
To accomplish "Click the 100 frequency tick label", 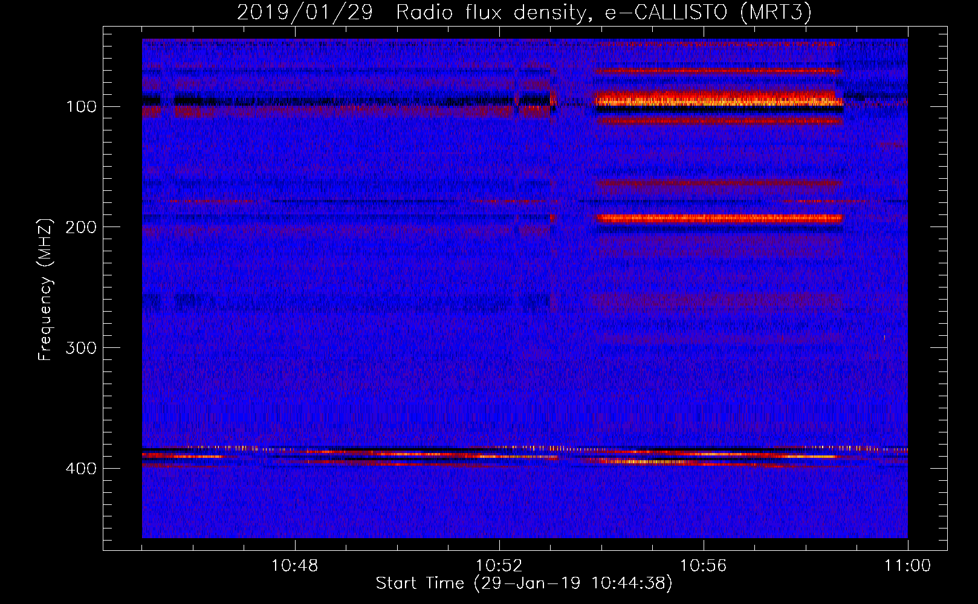I will (81, 107).
